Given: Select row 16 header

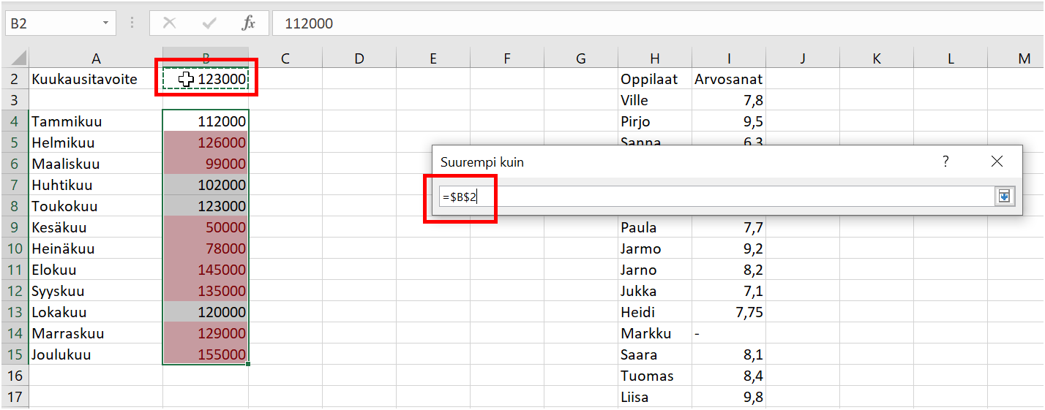Looking at the screenshot, I should (15, 376).
